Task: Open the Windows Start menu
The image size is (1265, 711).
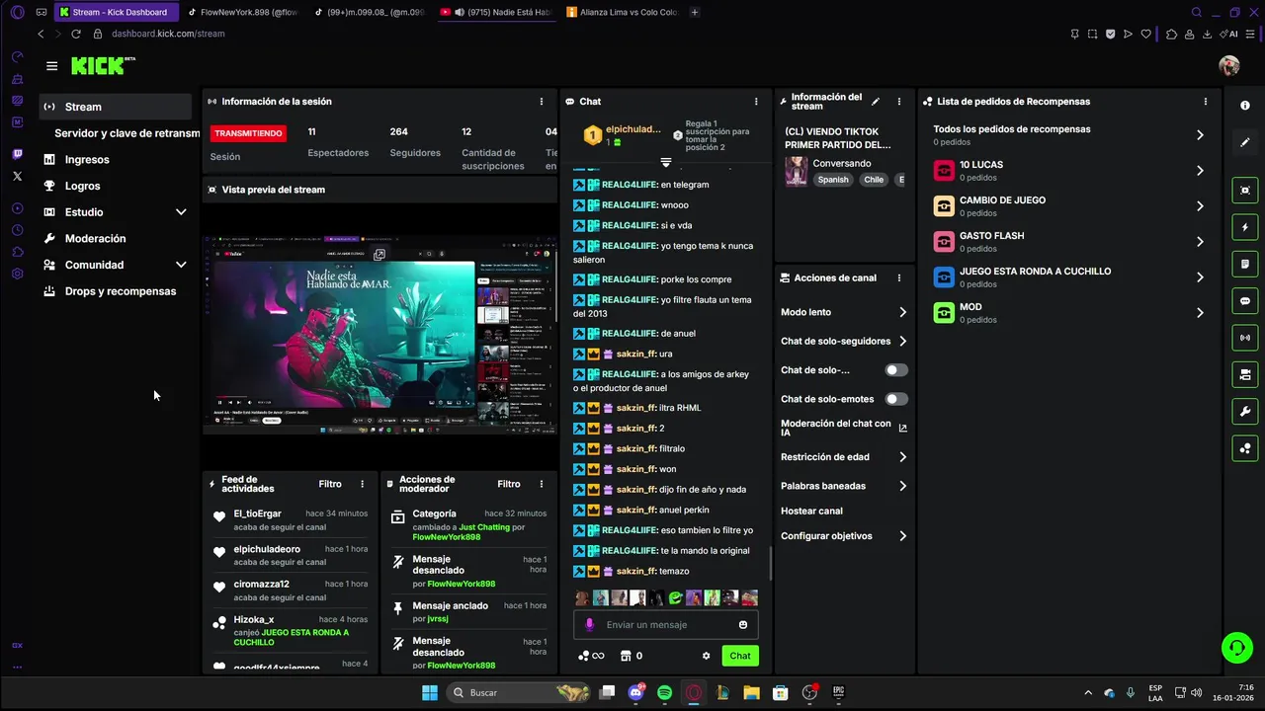Action: pos(430,692)
